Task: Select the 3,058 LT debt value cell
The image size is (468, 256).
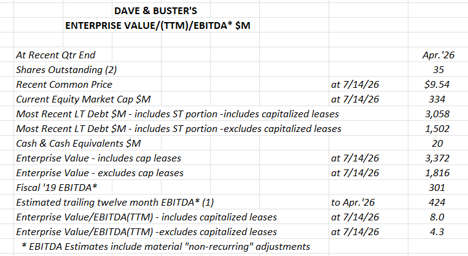Action: tap(437, 114)
